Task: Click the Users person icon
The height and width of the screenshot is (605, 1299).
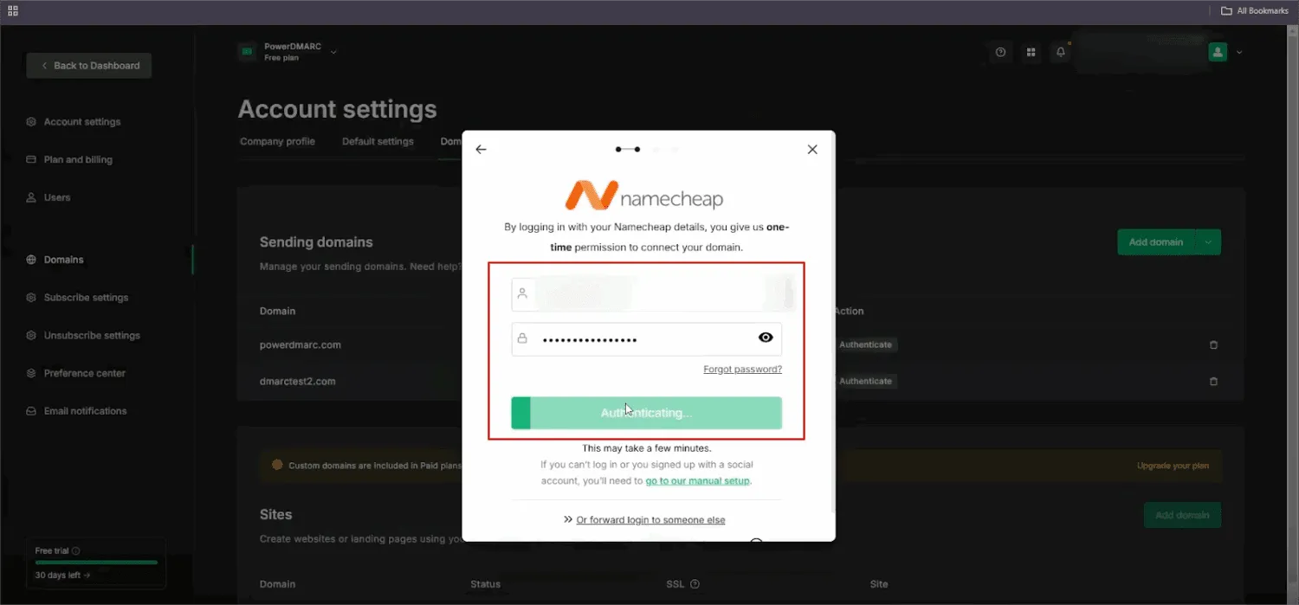Action: 31,198
